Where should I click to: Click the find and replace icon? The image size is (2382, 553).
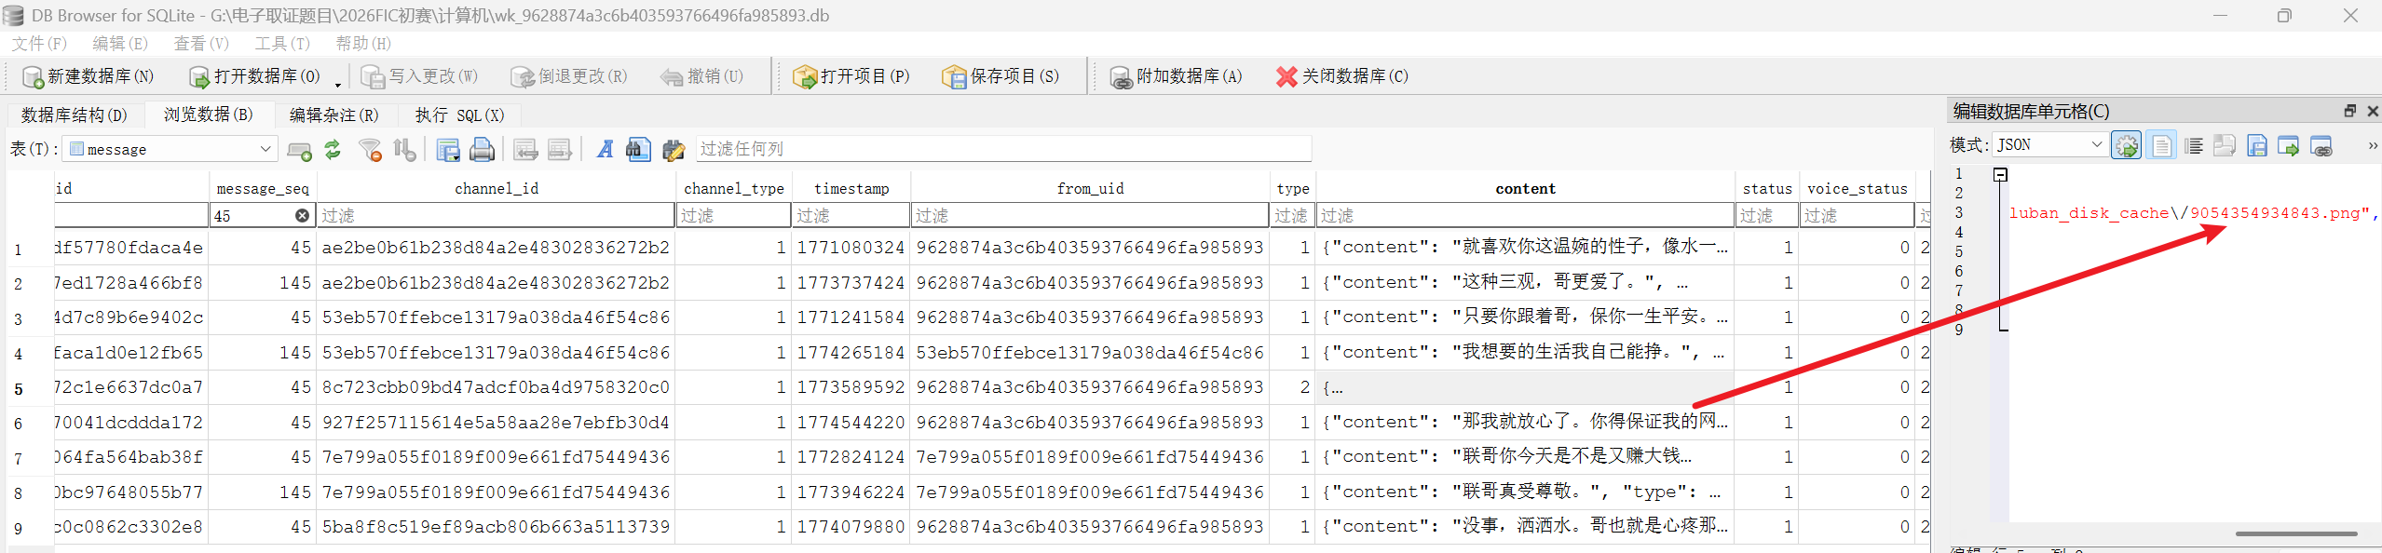674,149
